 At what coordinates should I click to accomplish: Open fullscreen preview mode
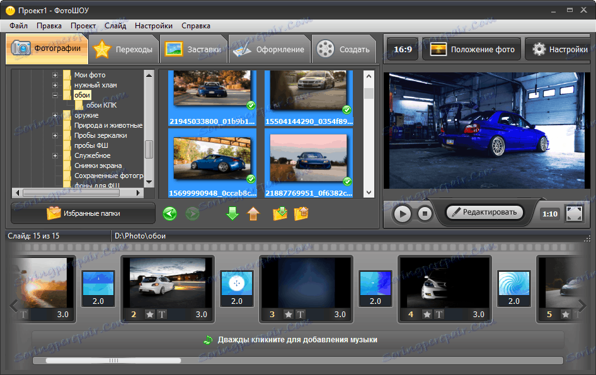574,213
